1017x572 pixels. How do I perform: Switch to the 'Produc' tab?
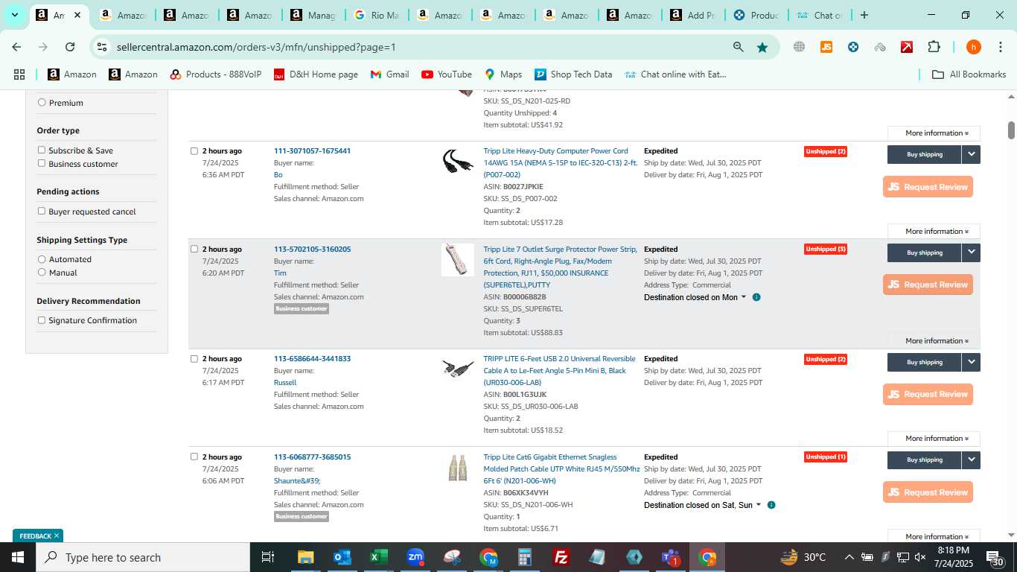pyautogui.click(x=756, y=15)
